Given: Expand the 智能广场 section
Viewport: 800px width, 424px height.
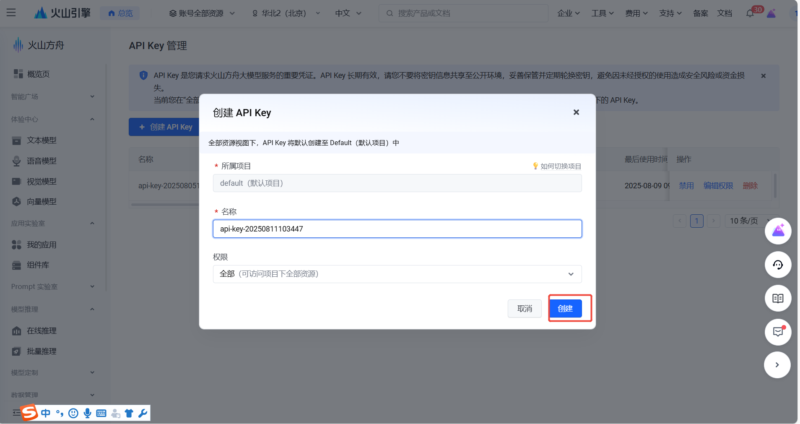Looking at the screenshot, I should point(53,96).
